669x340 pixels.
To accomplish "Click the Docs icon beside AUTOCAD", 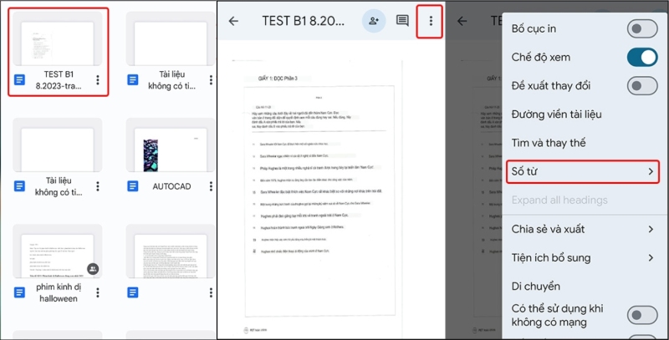I will (x=133, y=186).
